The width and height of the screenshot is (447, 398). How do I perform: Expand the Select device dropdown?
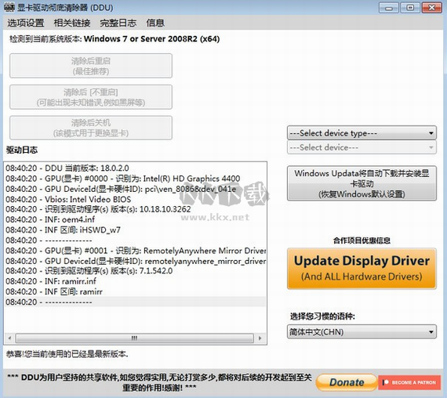362,147
